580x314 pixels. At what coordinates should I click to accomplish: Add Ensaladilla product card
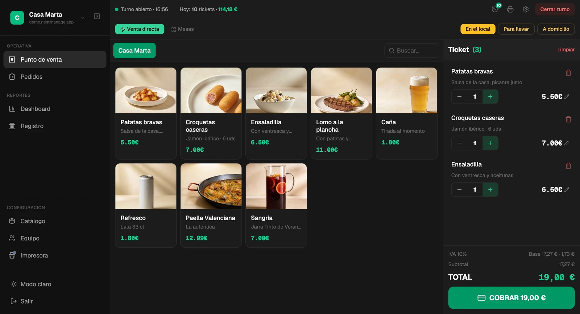coord(276,113)
